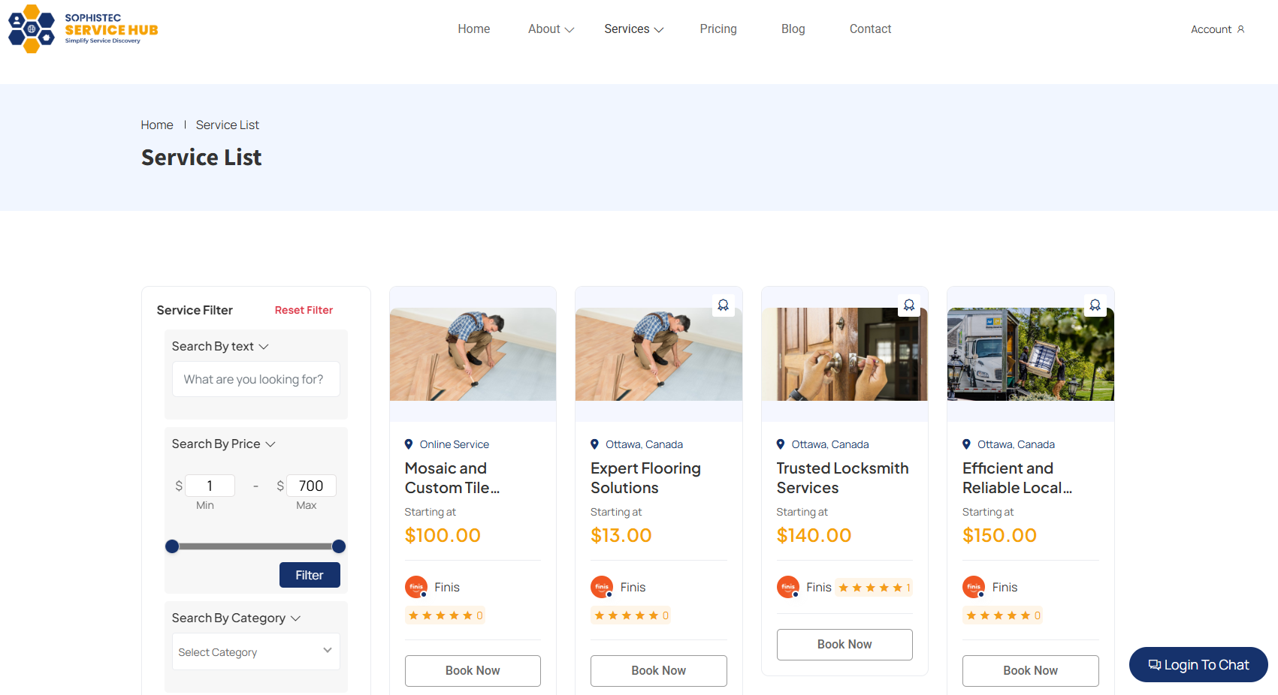The image size is (1278, 695).
Task: Go to the Blog page
Action: pyautogui.click(x=793, y=29)
